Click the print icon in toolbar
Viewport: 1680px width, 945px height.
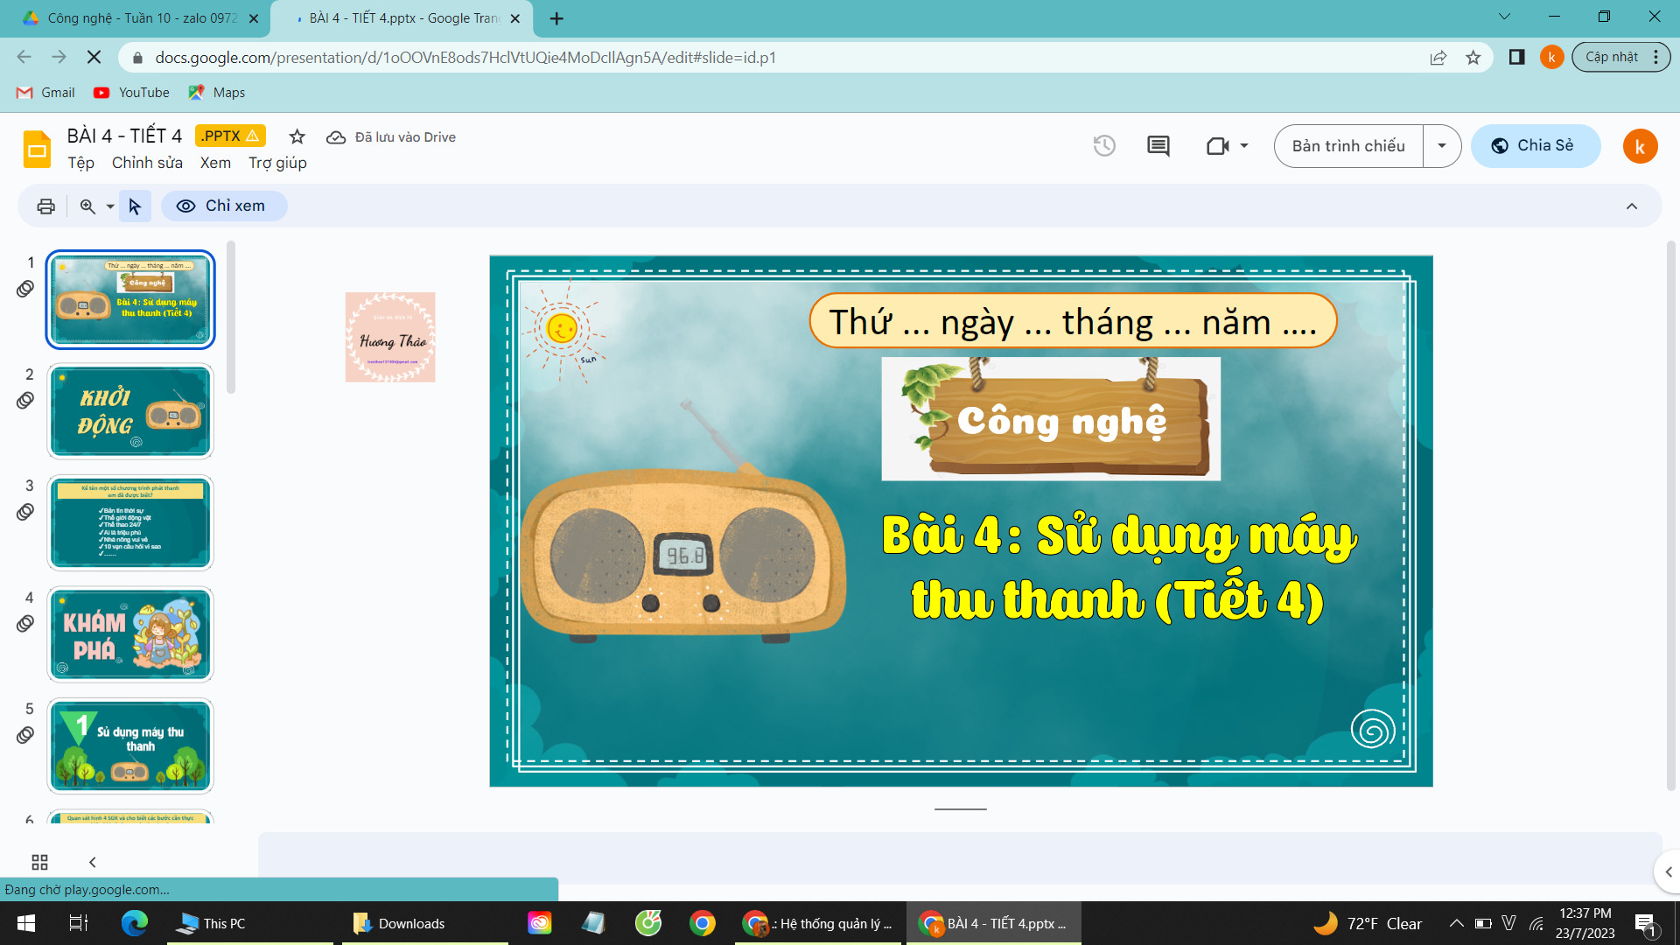click(45, 206)
